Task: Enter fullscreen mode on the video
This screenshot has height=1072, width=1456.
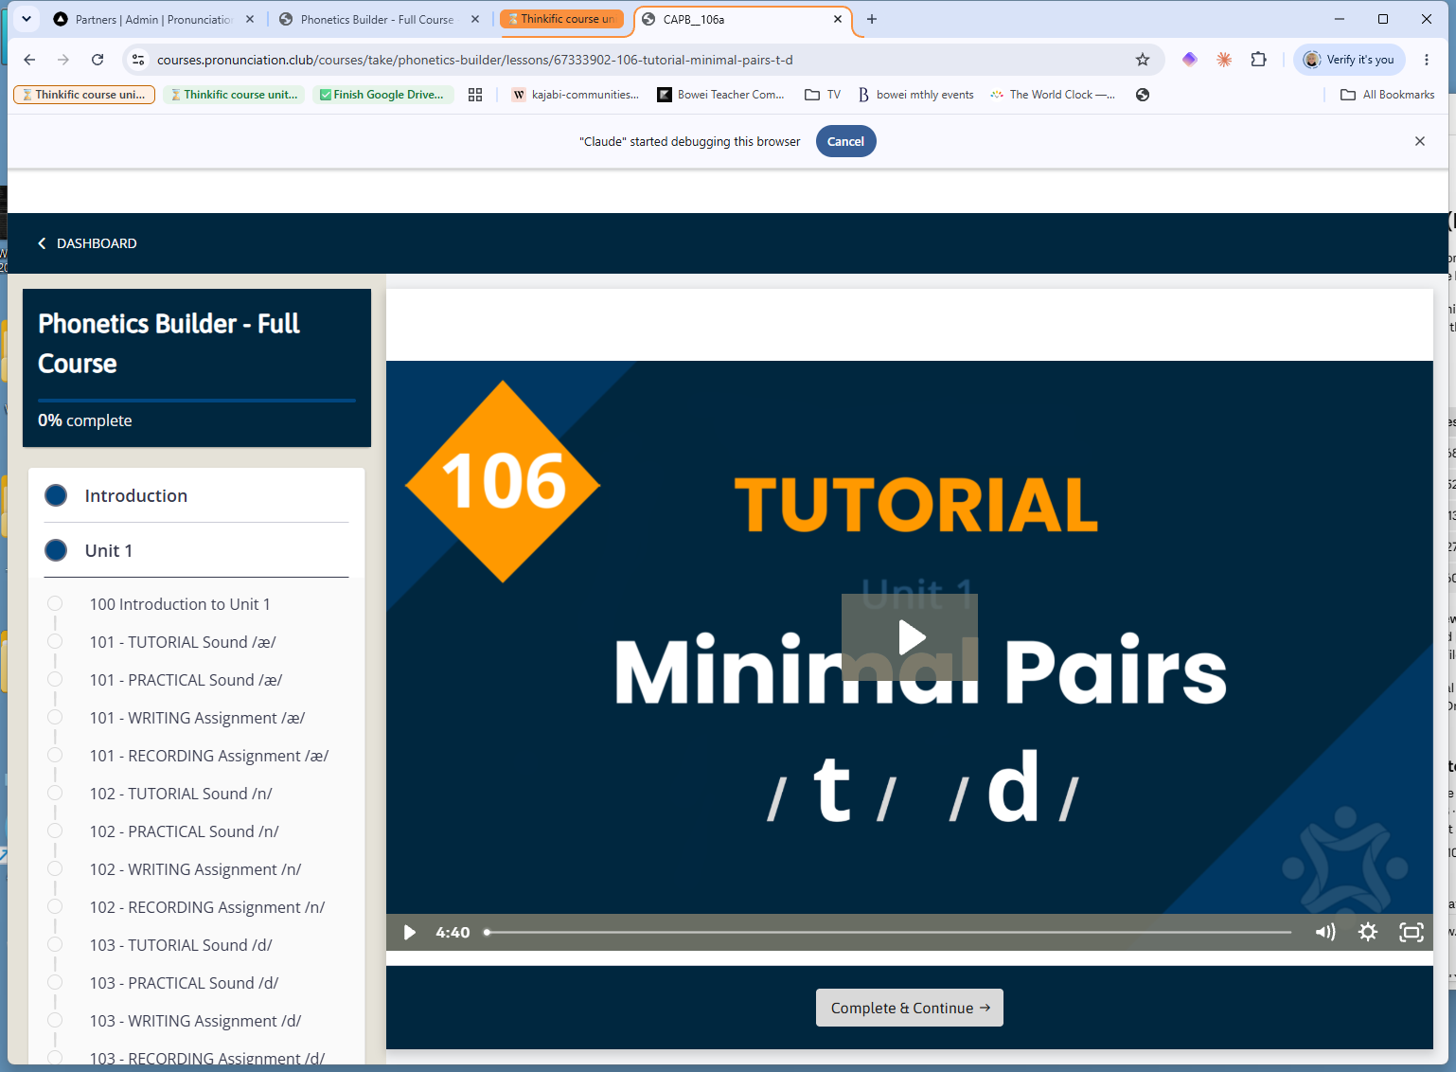Action: pos(1412,932)
